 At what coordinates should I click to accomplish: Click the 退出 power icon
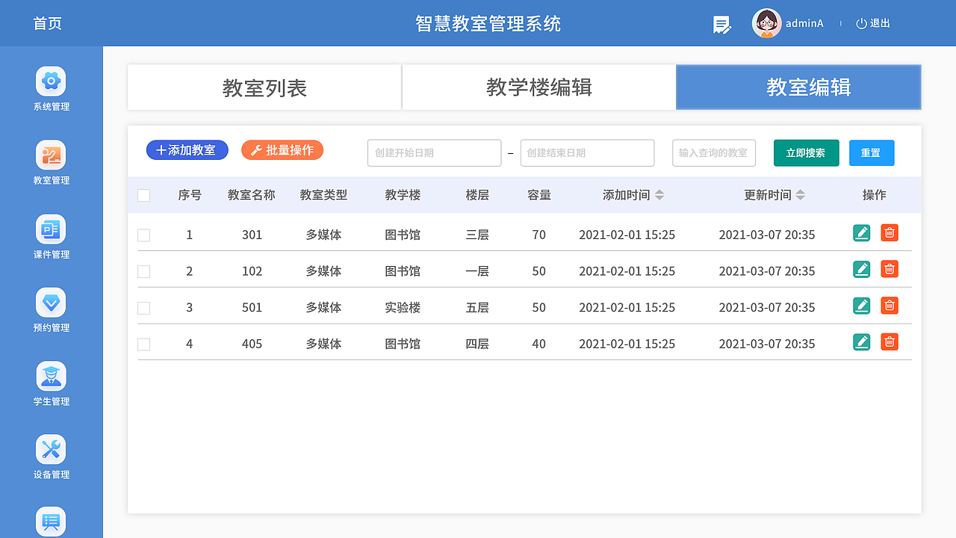pyautogui.click(x=861, y=23)
